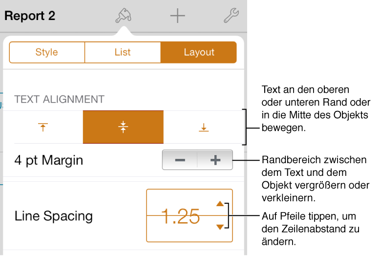380x256 pixels.
Task: Tap the Report 2 document title
Action: point(30,16)
